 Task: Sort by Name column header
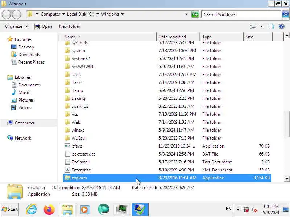pyautogui.click(x=107, y=37)
